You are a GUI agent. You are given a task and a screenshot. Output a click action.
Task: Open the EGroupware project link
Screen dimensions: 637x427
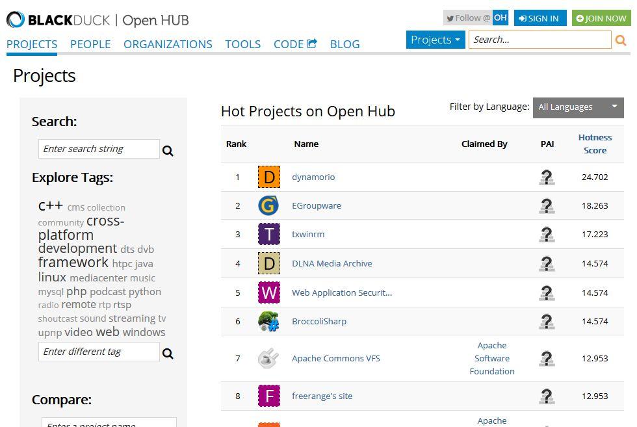(317, 205)
